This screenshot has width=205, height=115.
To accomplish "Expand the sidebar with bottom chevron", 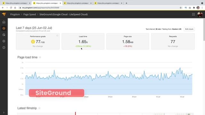I will tap(4, 112).
